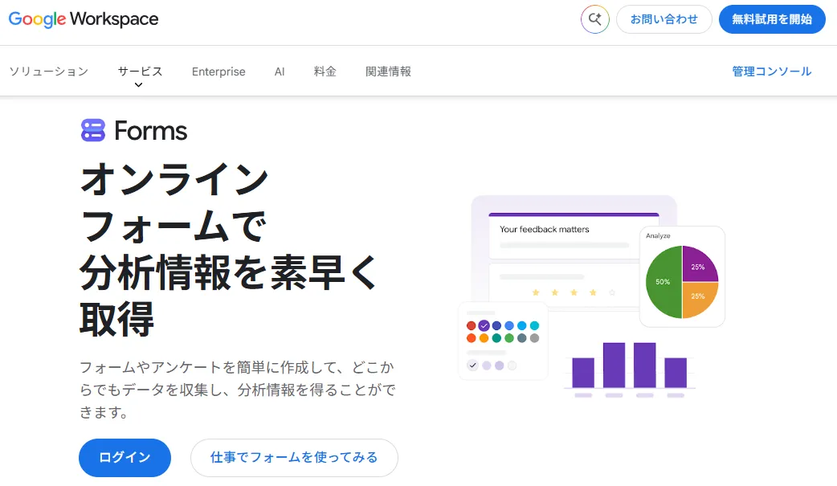Click the Google Workspace logo

[84, 19]
